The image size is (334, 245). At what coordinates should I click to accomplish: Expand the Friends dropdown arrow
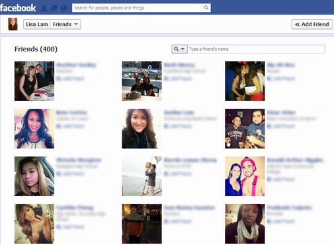(x=76, y=24)
